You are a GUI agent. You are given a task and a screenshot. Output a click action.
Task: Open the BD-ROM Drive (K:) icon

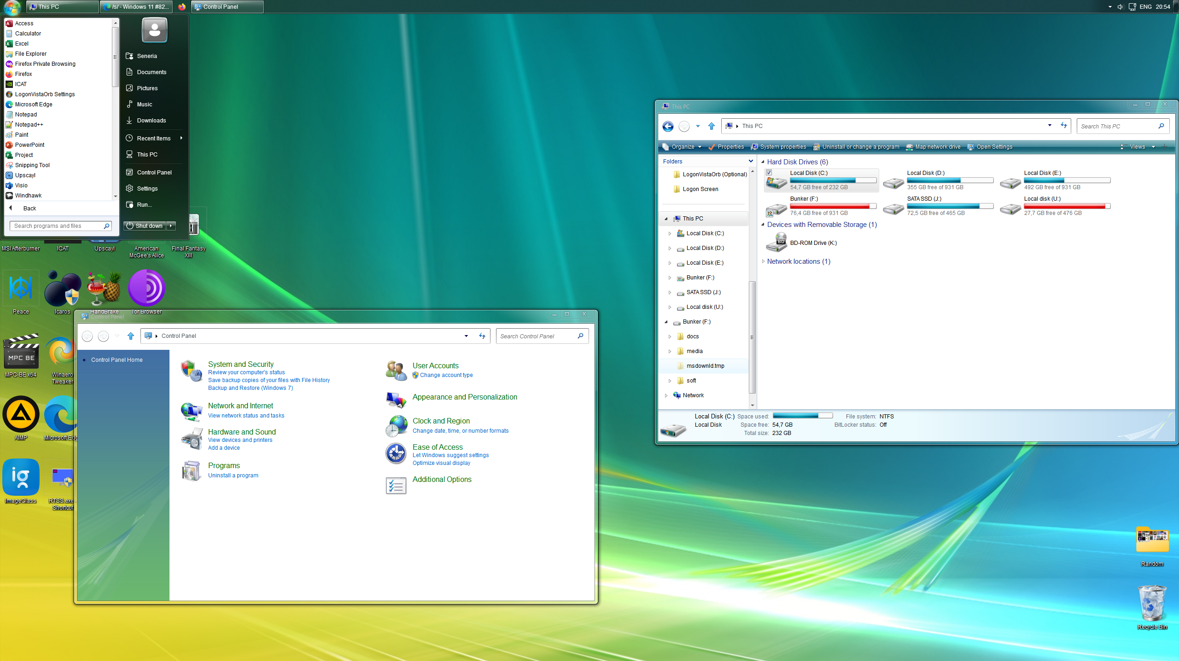(777, 243)
